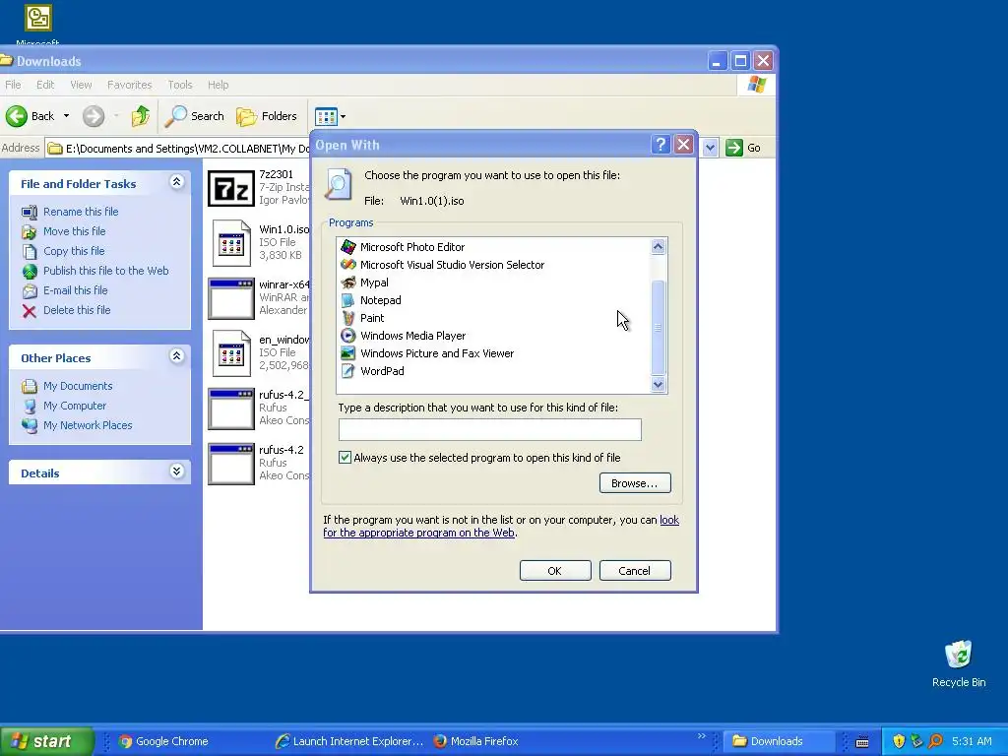Expand the Details panel
This screenshot has width=1008, height=756.
tap(177, 472)
